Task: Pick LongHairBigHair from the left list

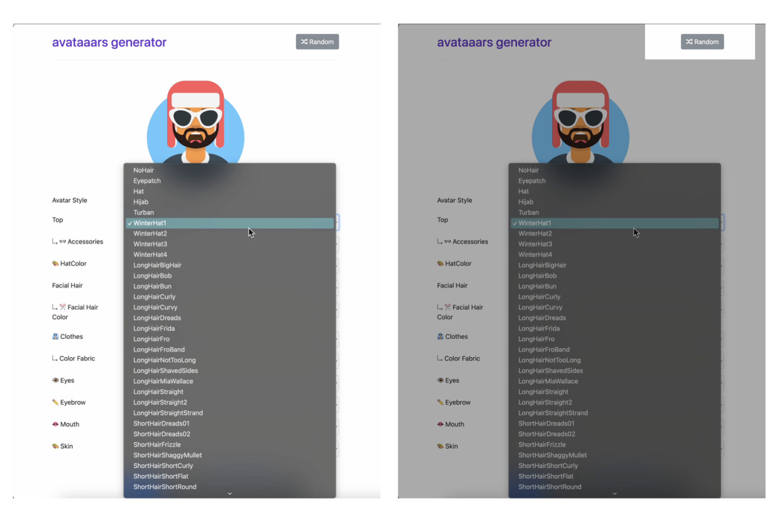Action: pos(157,265)
